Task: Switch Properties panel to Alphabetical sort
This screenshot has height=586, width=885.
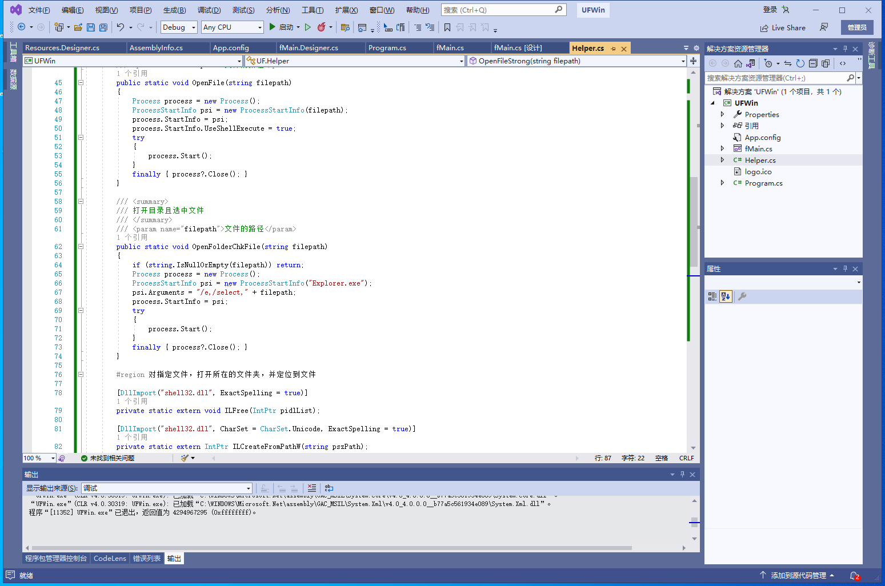Action: [x=726, y=296]
